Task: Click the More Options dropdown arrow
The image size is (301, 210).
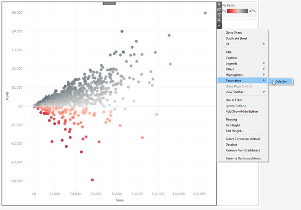Action: (219, 26)
